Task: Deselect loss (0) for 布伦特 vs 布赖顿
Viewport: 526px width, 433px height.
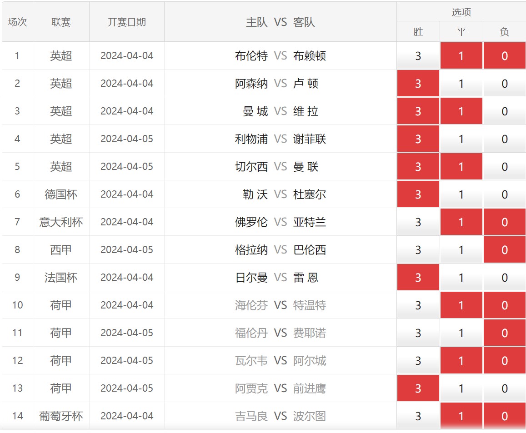Action: pyautogui.click(x=505, y=55)
